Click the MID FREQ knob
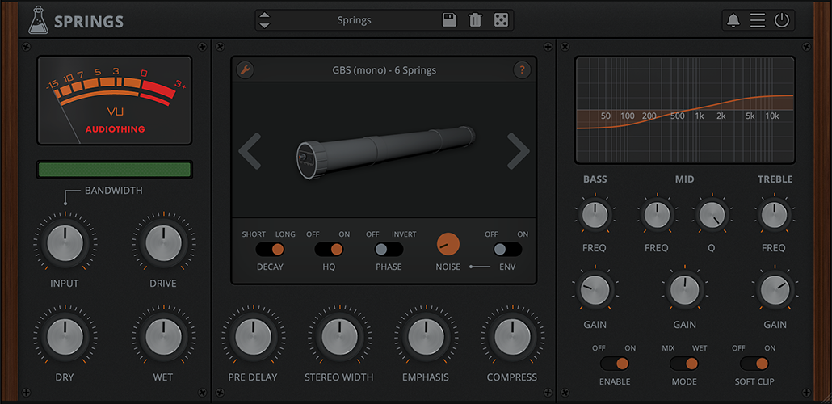 (657, 216)
